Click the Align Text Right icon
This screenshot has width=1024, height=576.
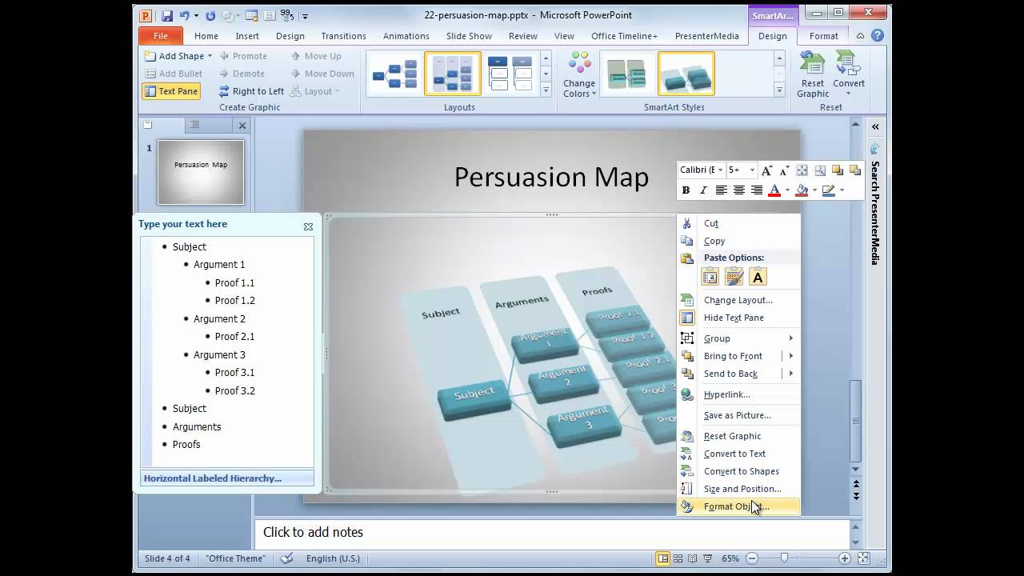click(x=757, y=190)
